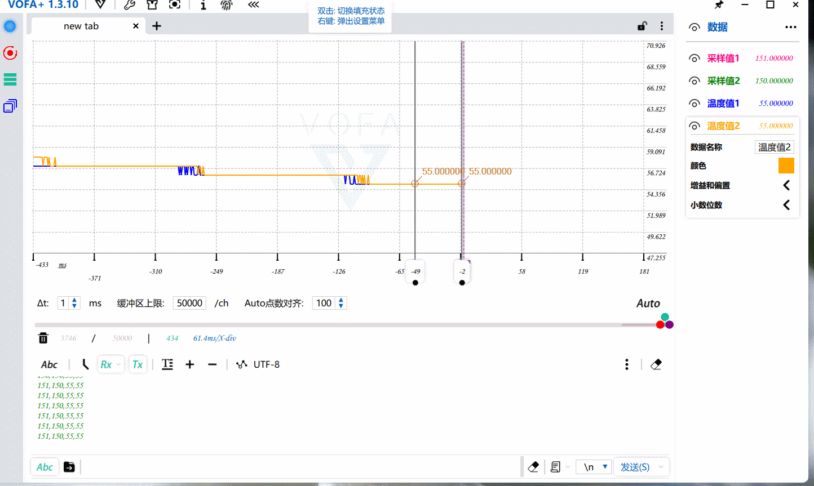
Task: Click the screenshot capture icon
Action: point(175,5)
